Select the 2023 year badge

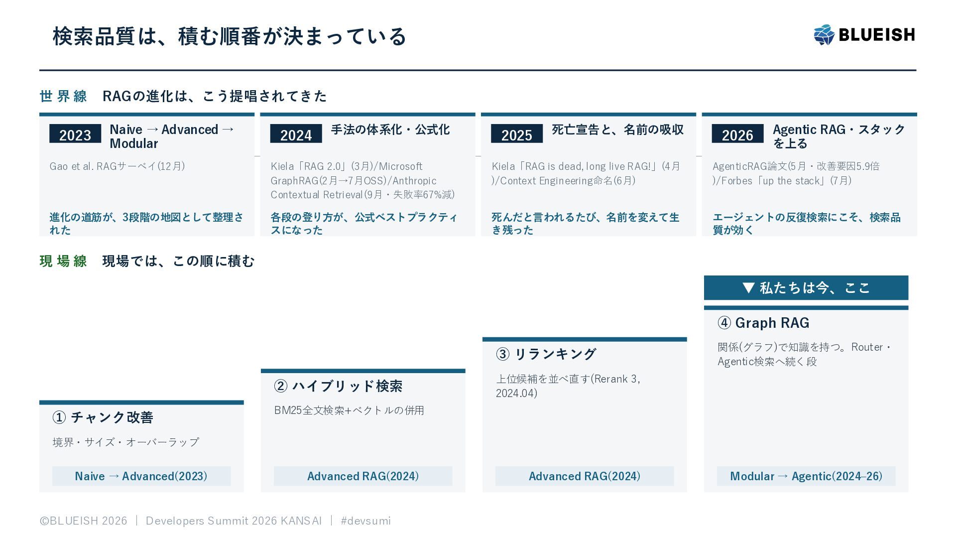pos(75,134)
